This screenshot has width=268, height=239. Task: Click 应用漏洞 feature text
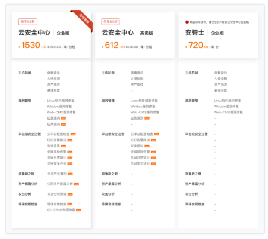(53, 124)
